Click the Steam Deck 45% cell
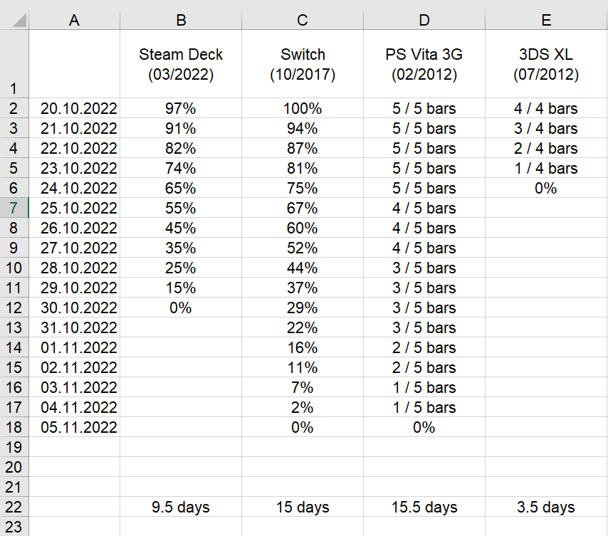Screen dimensions: 608x536 click(x=181, y=228)
